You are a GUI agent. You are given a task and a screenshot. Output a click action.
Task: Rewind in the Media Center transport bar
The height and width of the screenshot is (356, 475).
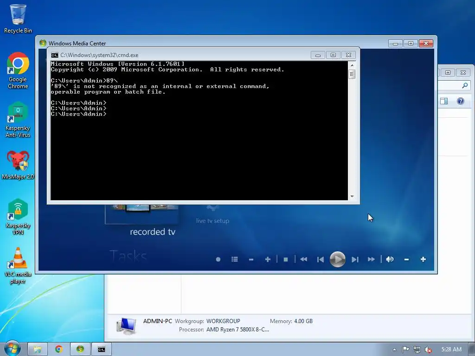point(303,260)
